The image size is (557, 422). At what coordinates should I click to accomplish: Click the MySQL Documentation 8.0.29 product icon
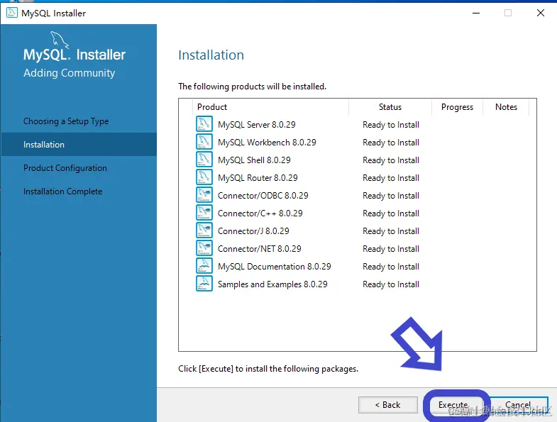pos(204,266)
